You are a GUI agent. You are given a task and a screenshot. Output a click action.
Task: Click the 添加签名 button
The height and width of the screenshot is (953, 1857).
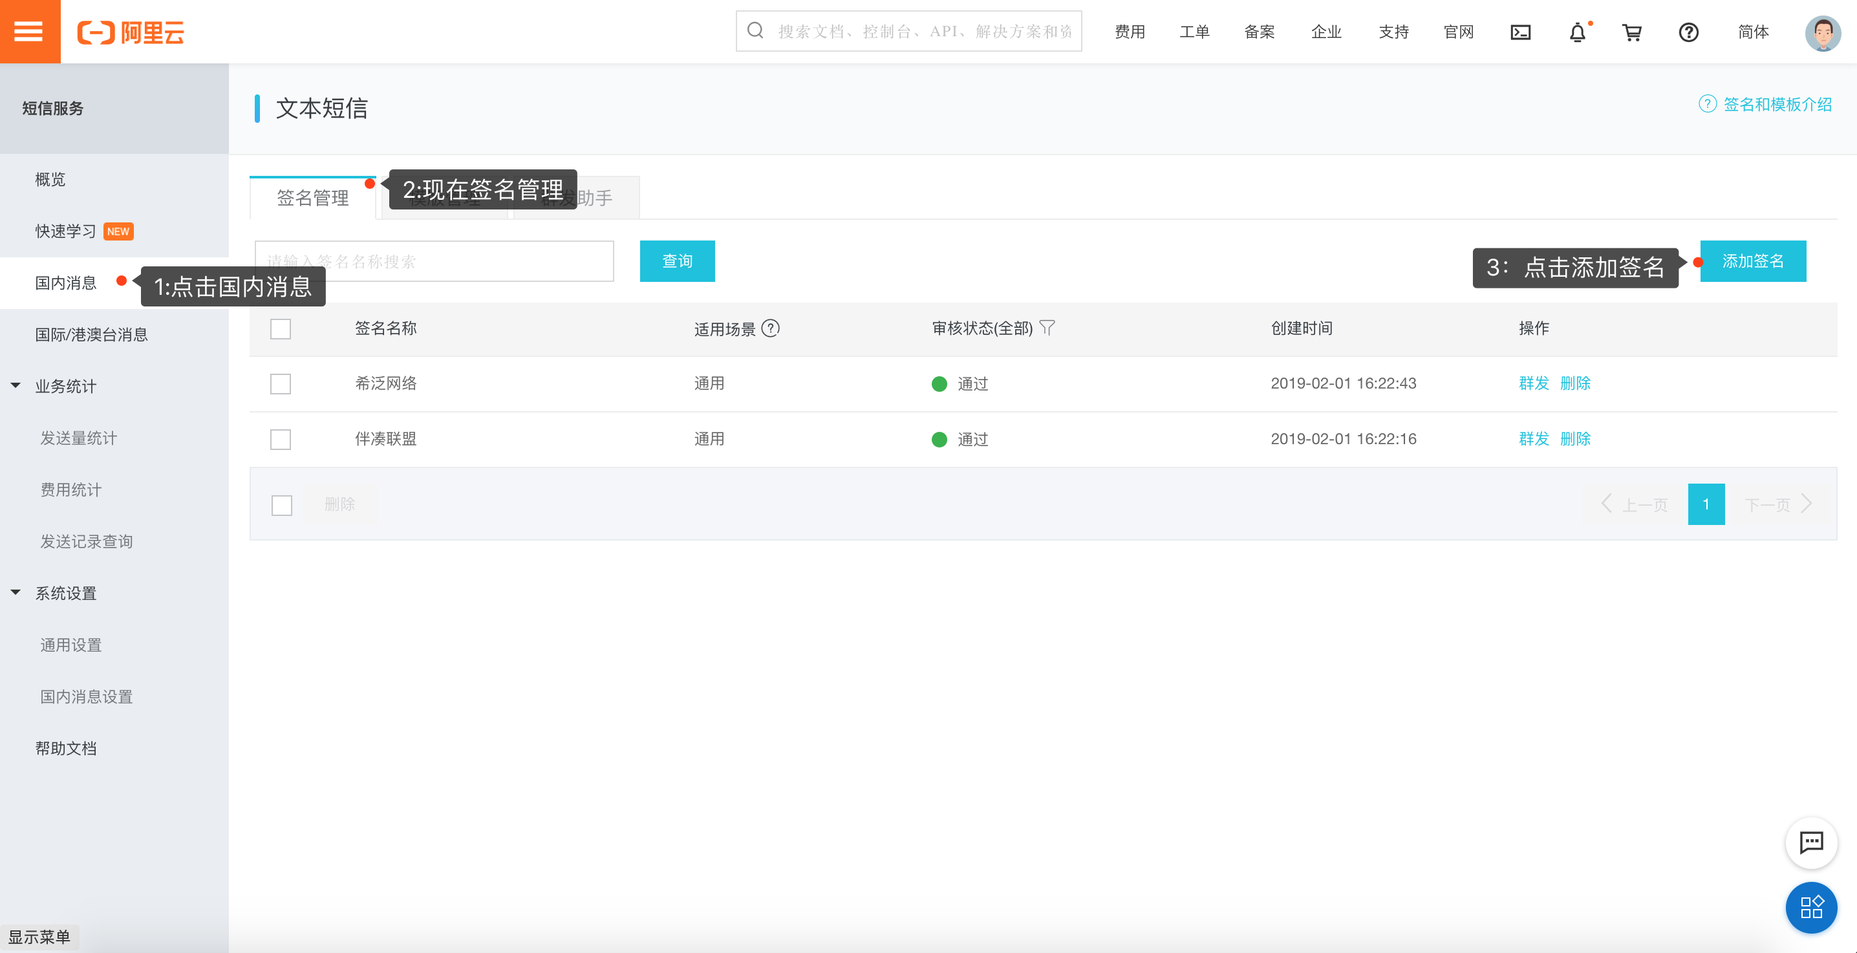1752,261
